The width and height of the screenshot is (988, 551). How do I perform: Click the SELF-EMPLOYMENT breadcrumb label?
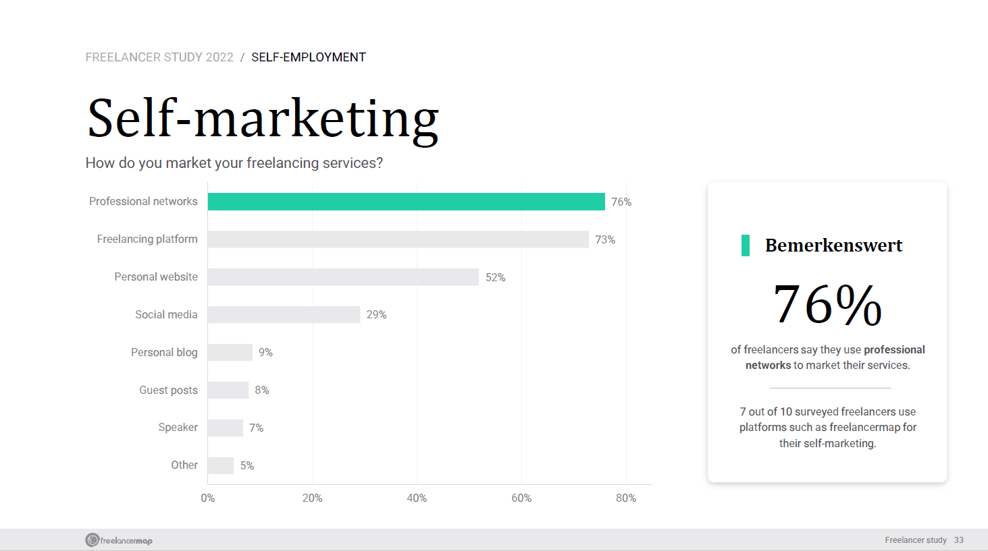(309, 57)
